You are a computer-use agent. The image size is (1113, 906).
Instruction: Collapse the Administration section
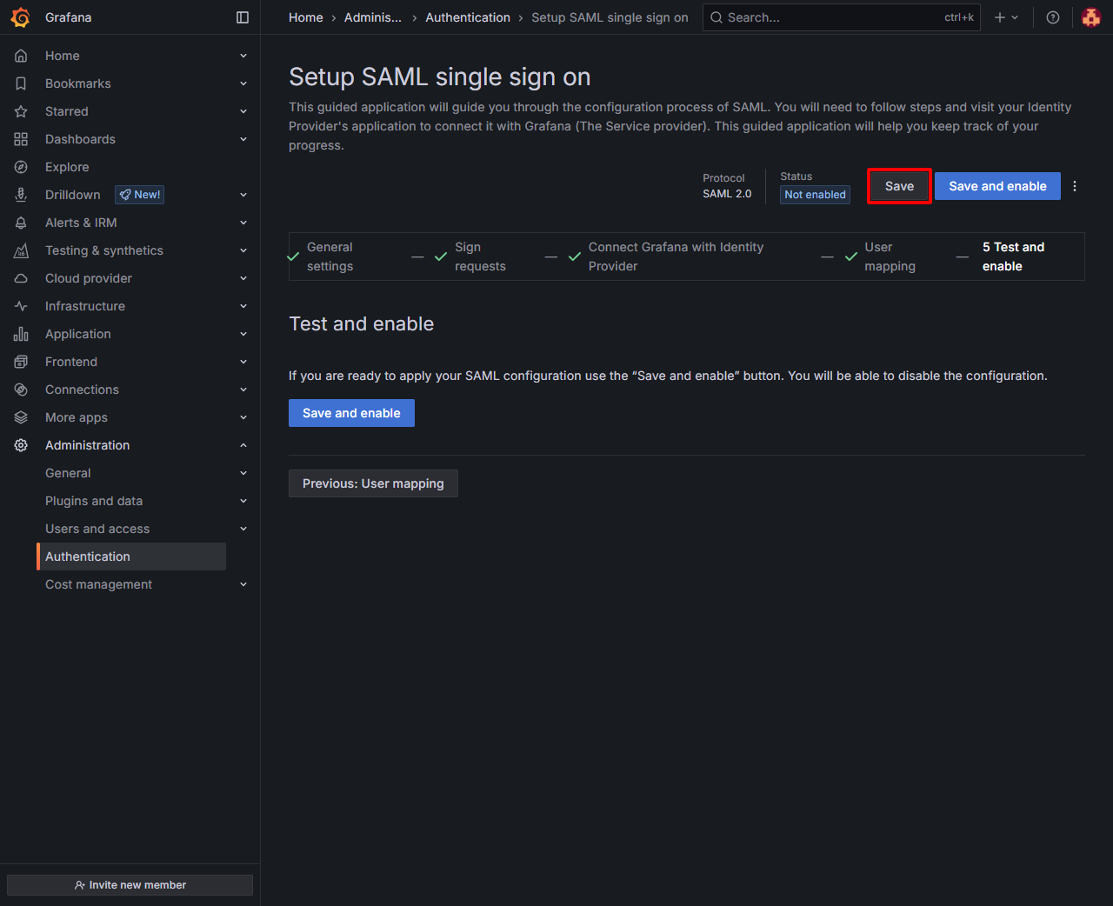[243, 445]
